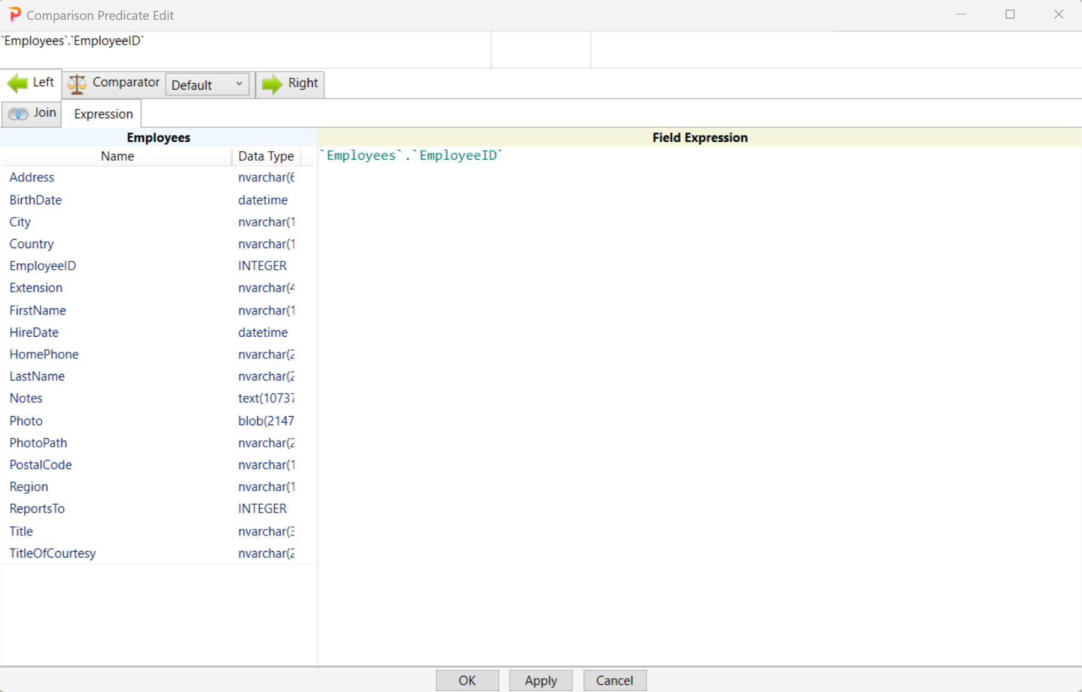Click the text(10737 type of Notes
Screen dimensions: 1082x692
(266, 398)
